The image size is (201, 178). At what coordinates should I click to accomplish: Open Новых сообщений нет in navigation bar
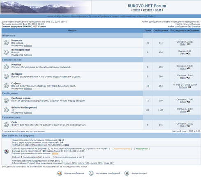[124, 16]
